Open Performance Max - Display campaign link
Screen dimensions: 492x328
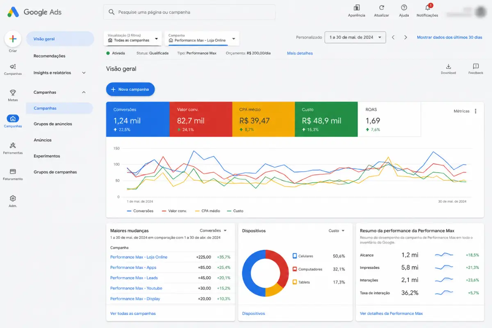pos(135,299)
